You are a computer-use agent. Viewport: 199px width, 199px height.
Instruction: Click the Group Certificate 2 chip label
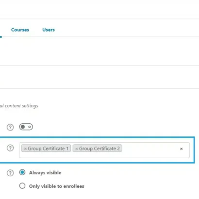coord(99,149)
